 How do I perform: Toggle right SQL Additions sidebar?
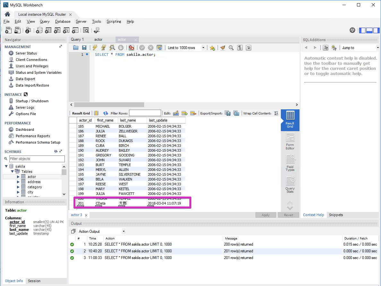pos(377,30)
